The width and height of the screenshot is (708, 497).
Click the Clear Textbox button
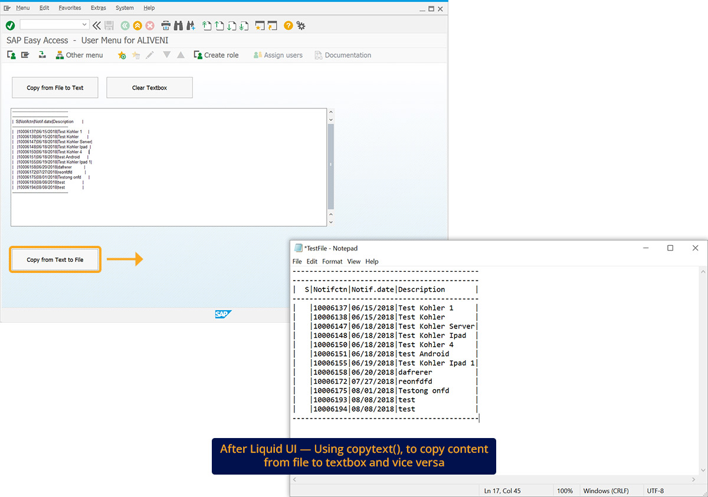coord(149,87)
